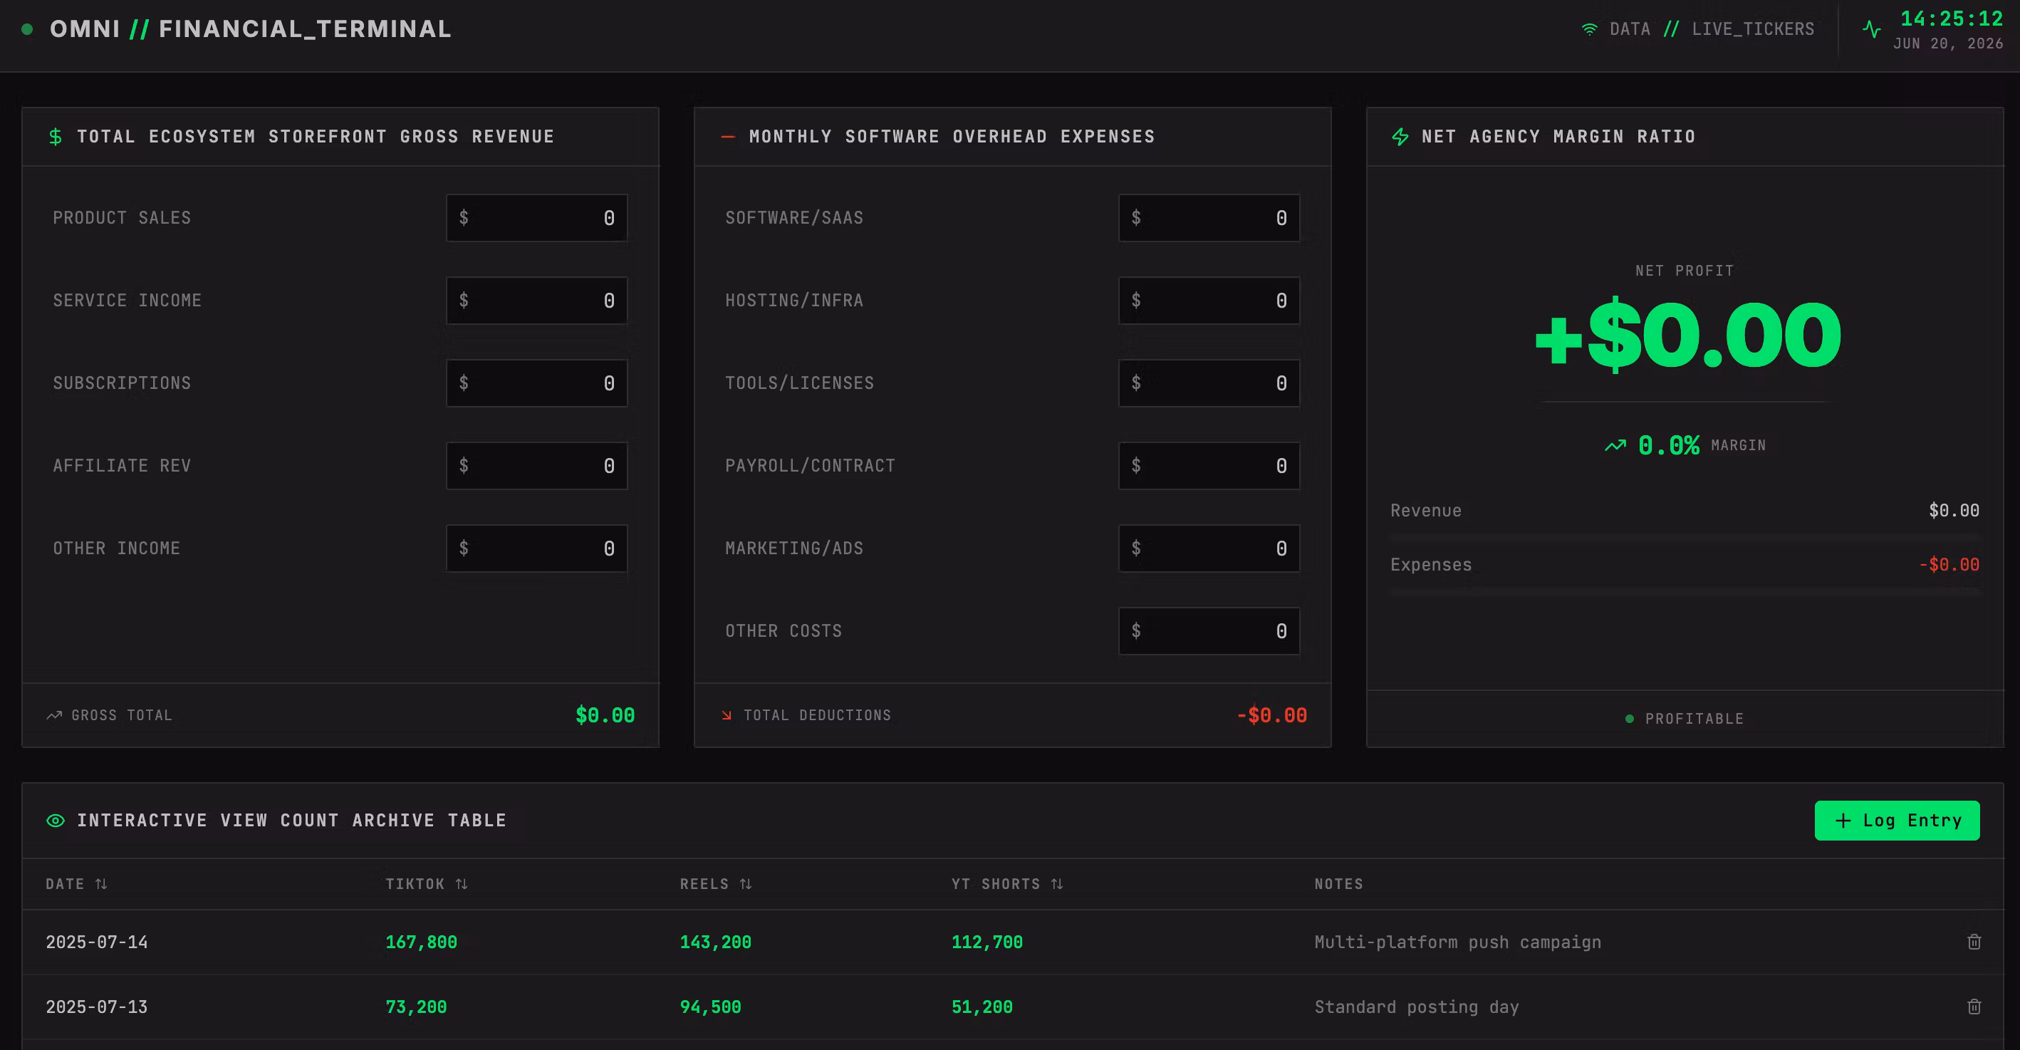This screenshot has width=2020, height=1050.
Task: Click the pulse activity icon beside the clock
Action: point(1872,29)
